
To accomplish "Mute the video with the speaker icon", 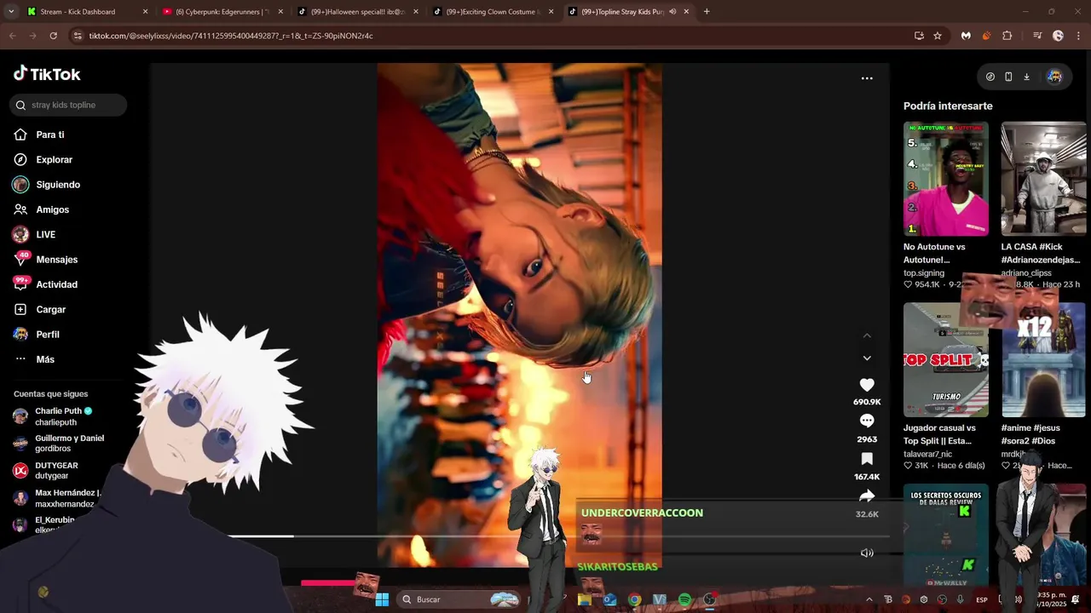I will tap(867, 553).
